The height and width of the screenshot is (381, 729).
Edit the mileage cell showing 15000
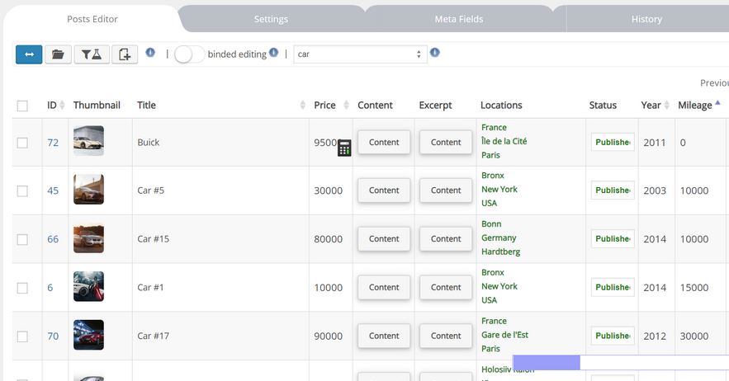(700, 288)
